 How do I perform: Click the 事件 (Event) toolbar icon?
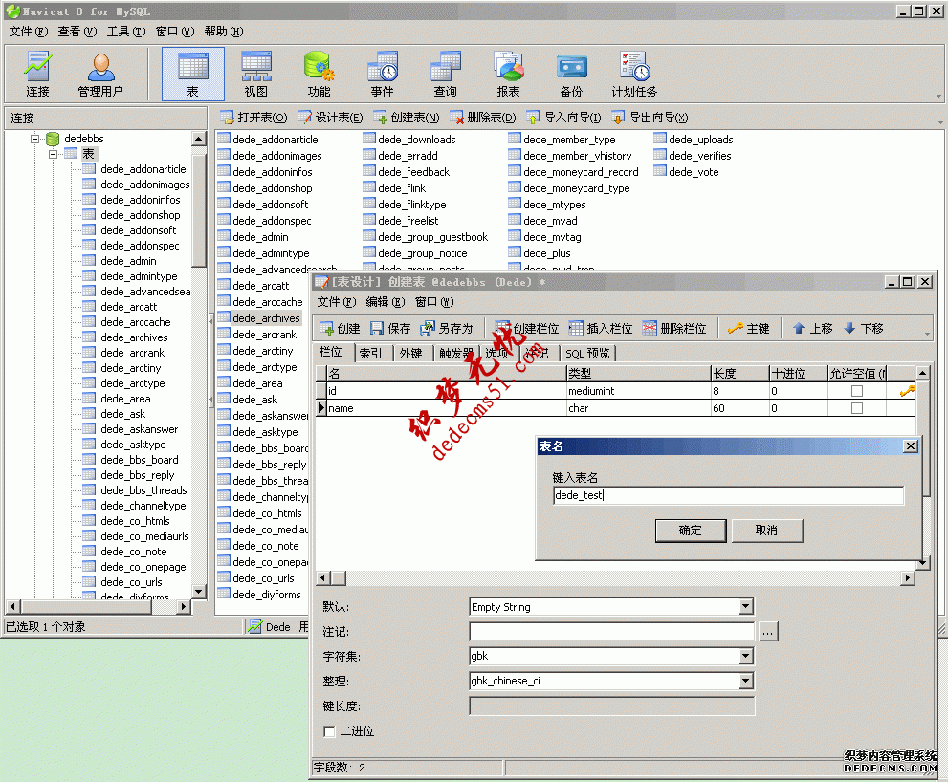tap(382, 75)
